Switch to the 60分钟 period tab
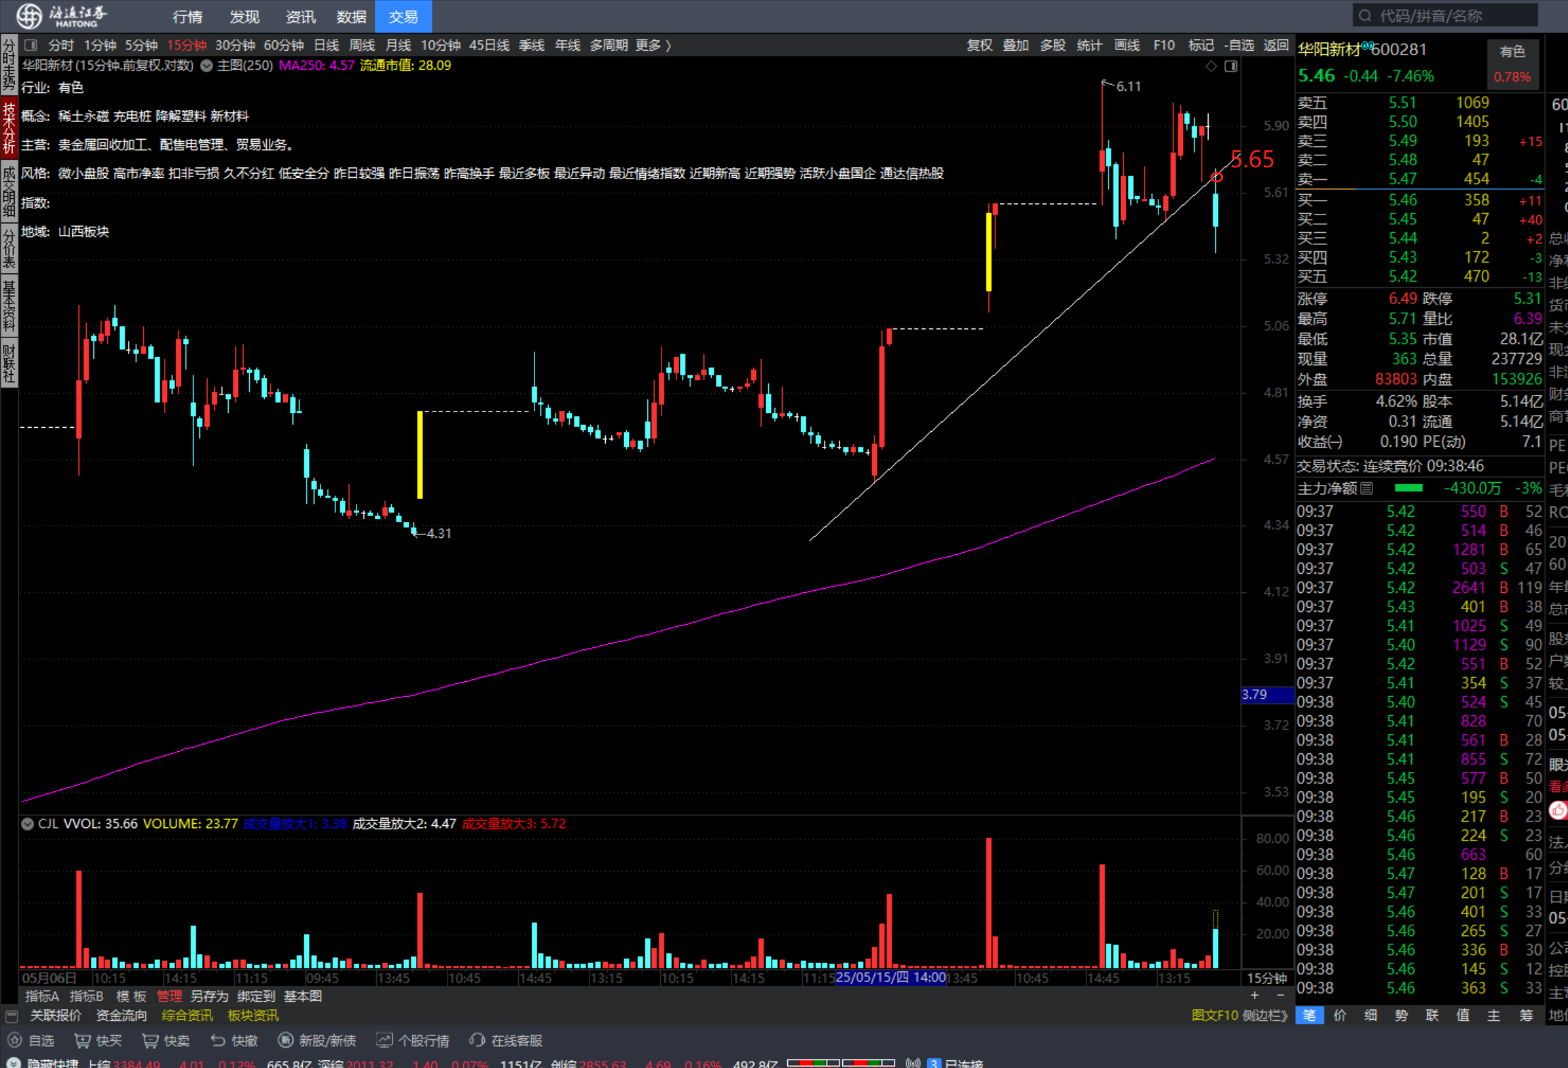 [283, 45]
